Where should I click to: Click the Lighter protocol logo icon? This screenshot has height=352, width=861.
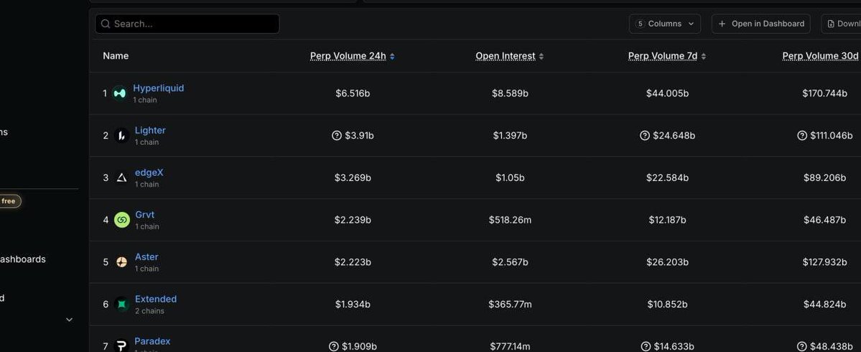(121, 136)
